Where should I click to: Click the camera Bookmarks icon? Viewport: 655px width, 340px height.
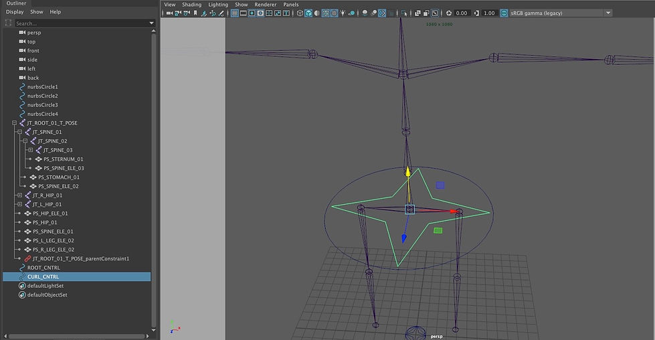[195, 13]
